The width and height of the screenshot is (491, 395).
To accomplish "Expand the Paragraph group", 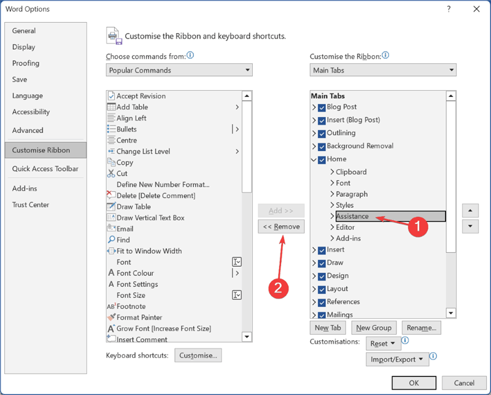I will [x=332, y=194].
